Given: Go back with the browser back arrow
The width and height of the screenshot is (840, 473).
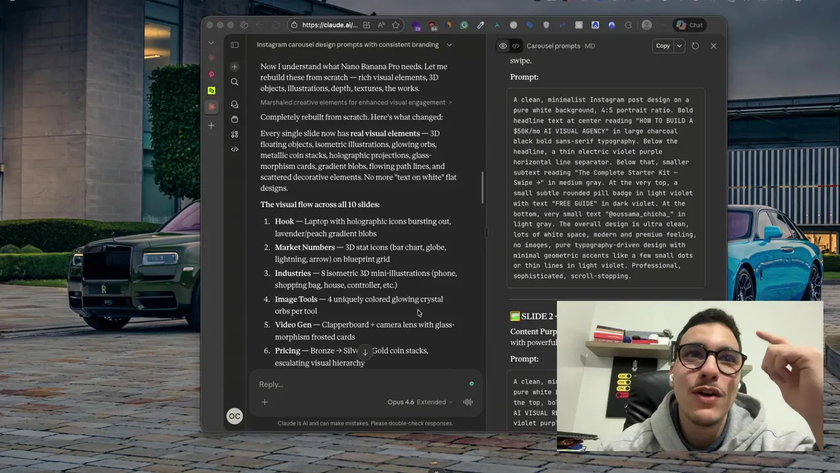Looking at the screenshot, I should [260, 25].
